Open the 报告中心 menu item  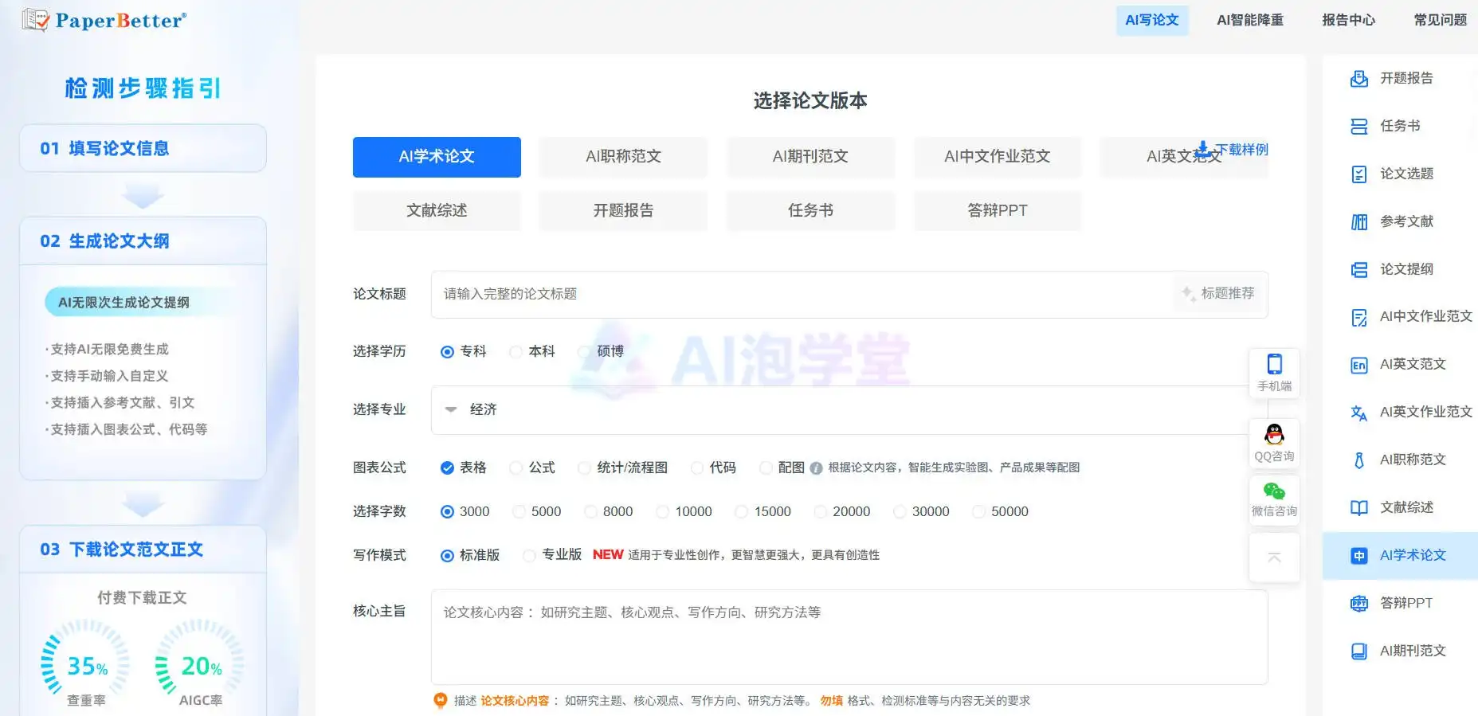coord(1348,20)
